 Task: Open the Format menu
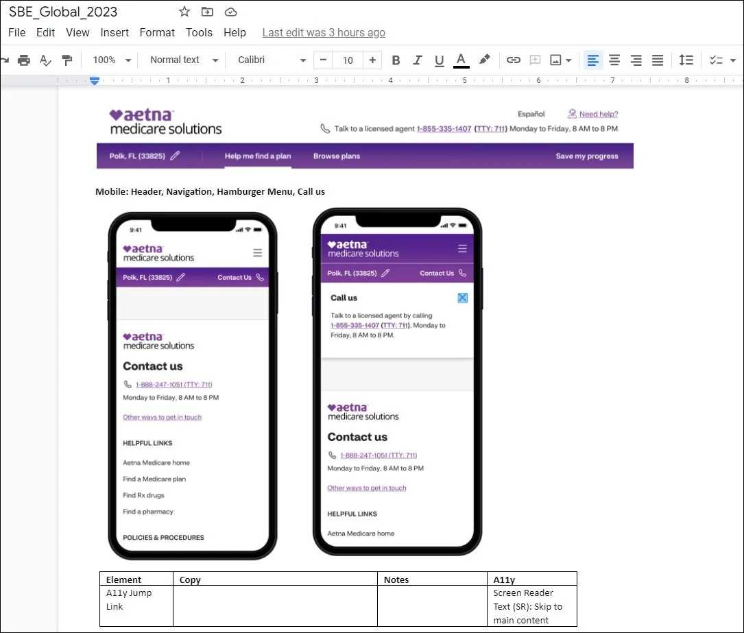[157, 32]
